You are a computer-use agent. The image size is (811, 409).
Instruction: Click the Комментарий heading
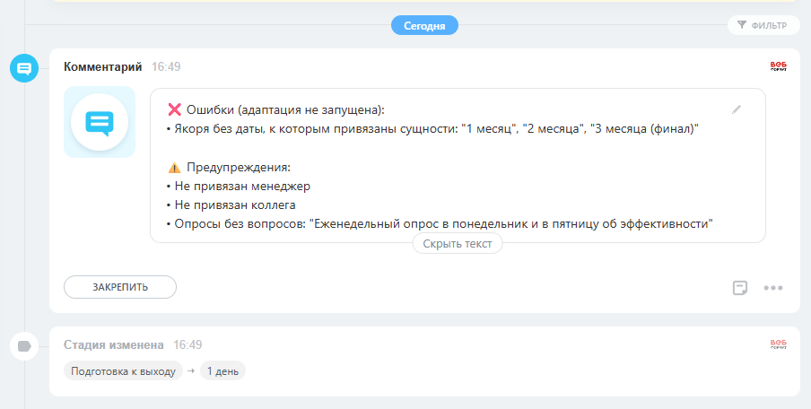[103, 66]
